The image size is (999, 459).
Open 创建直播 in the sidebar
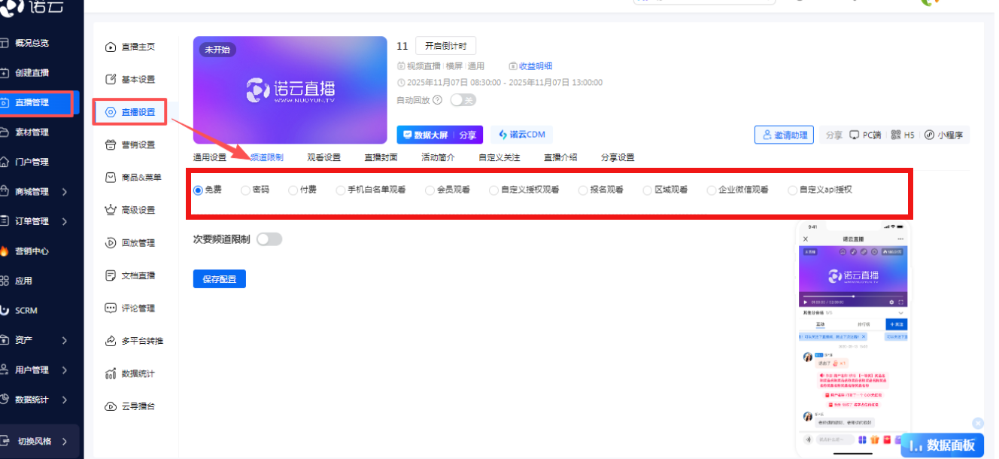32,73
